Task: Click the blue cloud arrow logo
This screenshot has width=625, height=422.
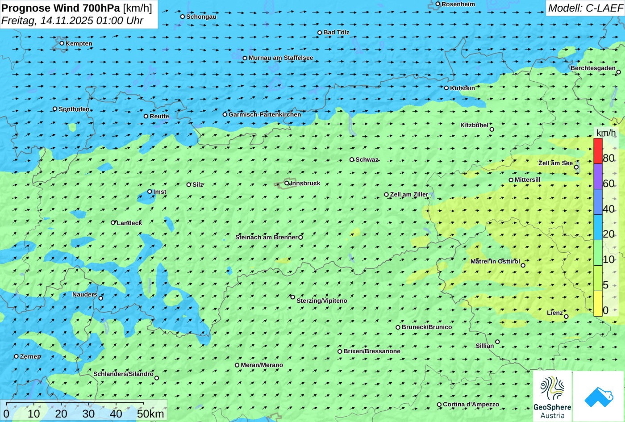Action: [x=598, y=397]
